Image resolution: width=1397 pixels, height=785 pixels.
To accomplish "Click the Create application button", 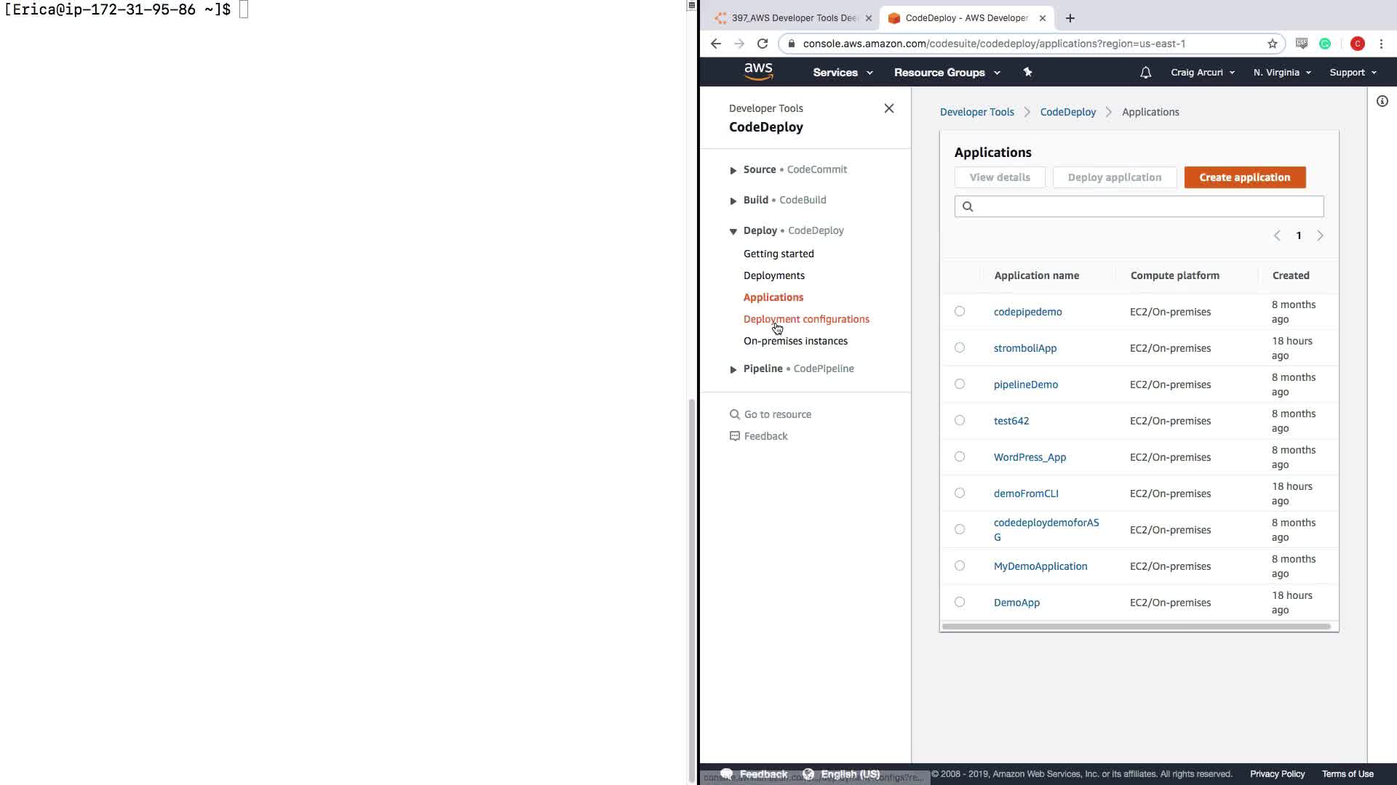I will pyautogui.click(x=1244, y=177).
